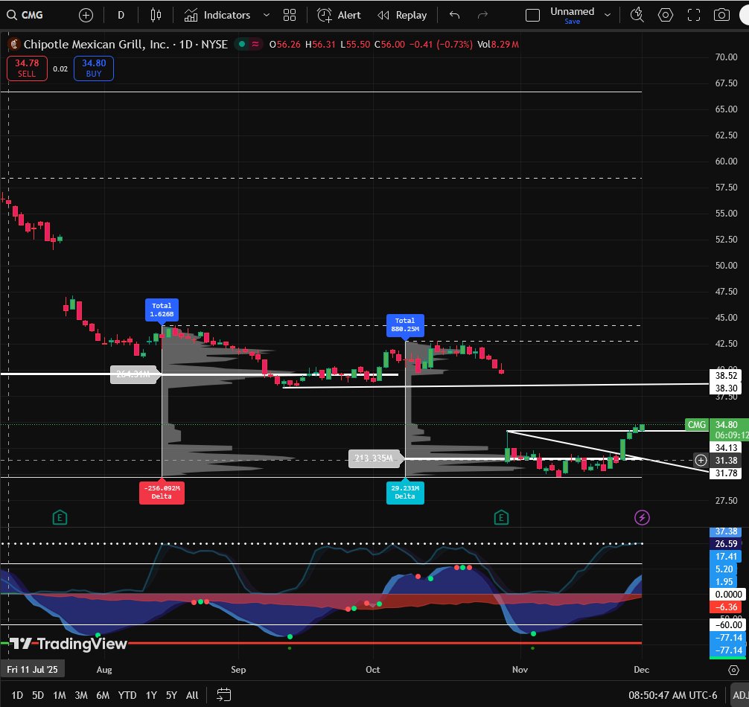Redo the chart action
This screenshot has height=707, width=749.
point(483,16)
